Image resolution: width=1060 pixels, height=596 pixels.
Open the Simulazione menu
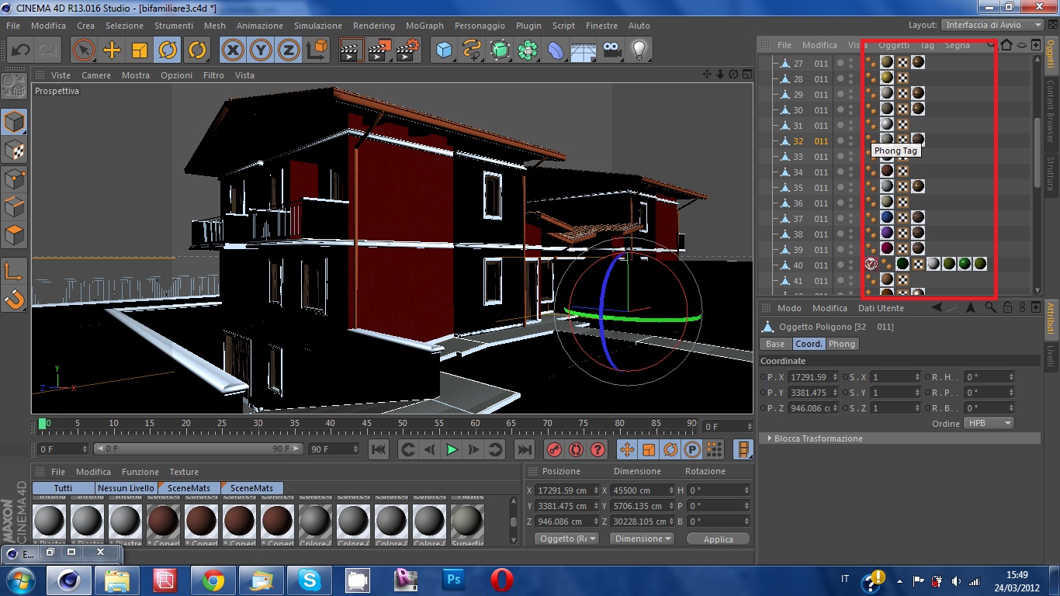click(318, 26)
